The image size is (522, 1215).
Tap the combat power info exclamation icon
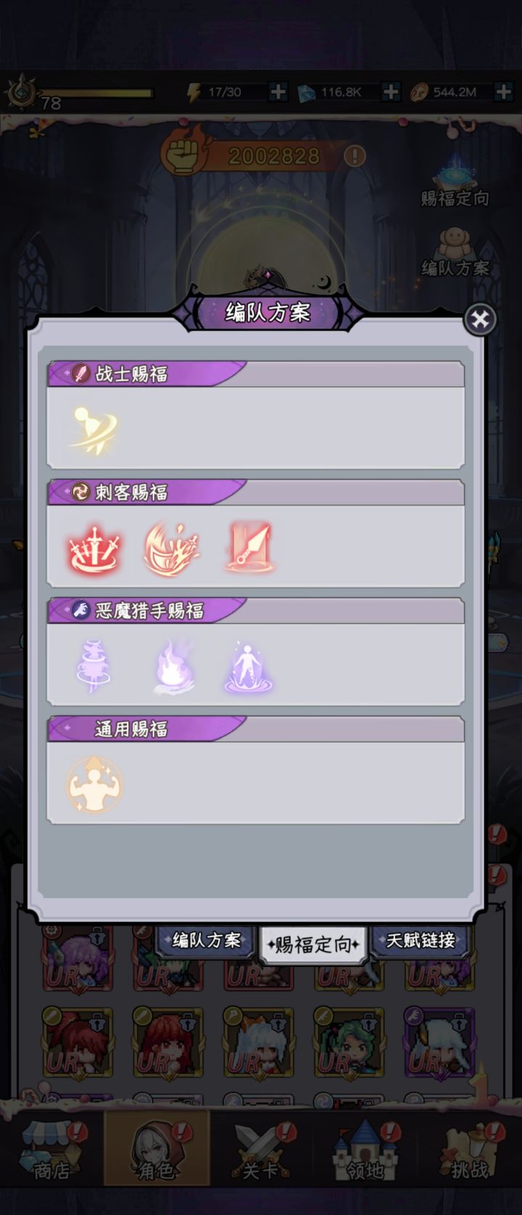point(355,156)
